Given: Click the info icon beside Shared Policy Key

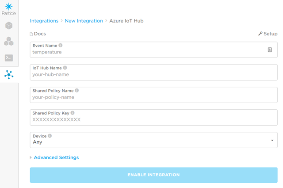Looking at the screenshot, I should [x=73, y=113].
